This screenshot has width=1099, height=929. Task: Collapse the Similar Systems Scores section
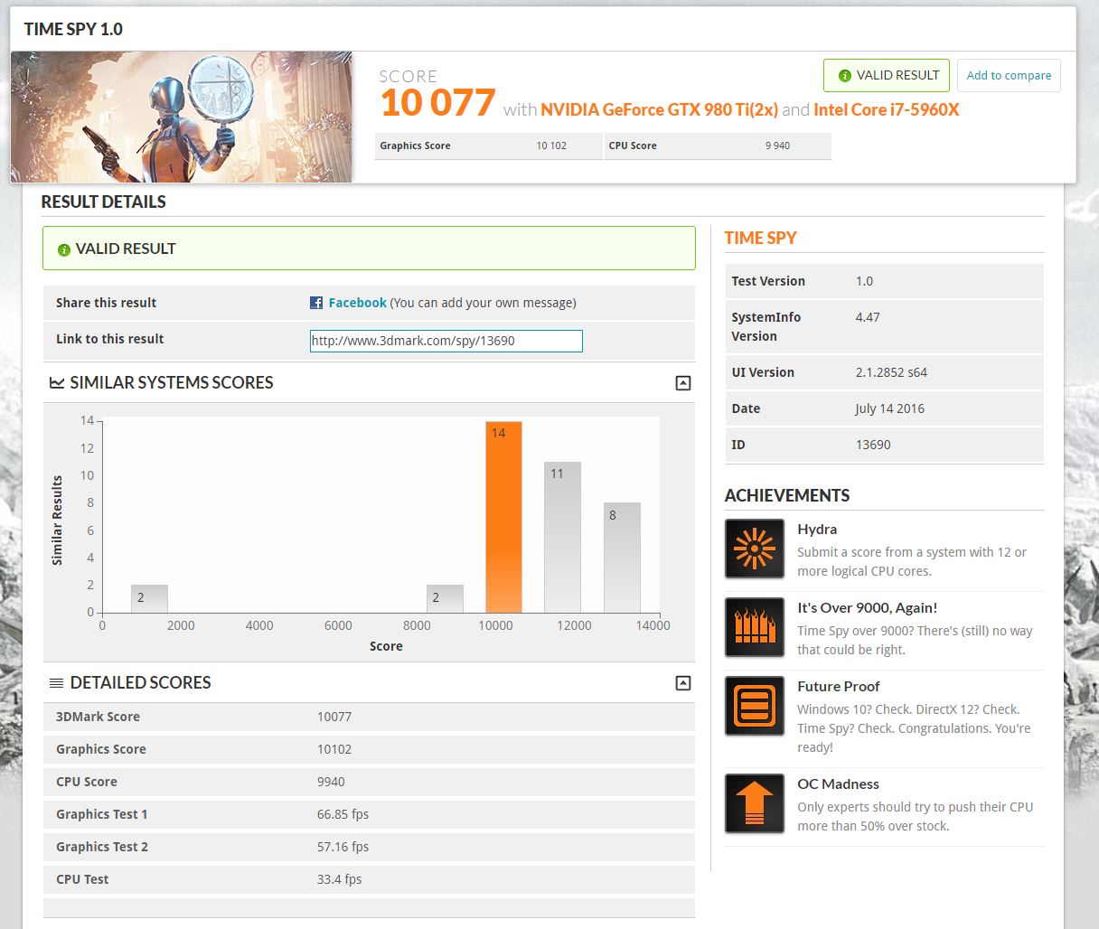683,383
